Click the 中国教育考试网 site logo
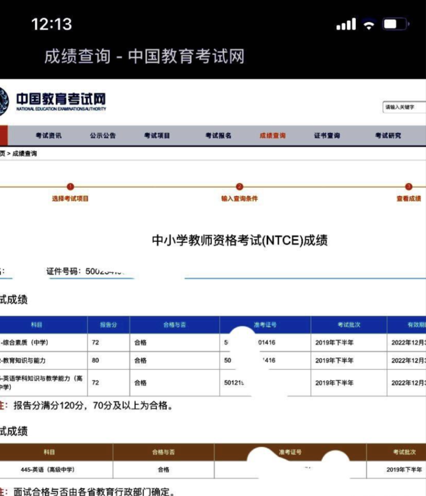The width and height of the screenshot is (426, 496). pos(53,101)
